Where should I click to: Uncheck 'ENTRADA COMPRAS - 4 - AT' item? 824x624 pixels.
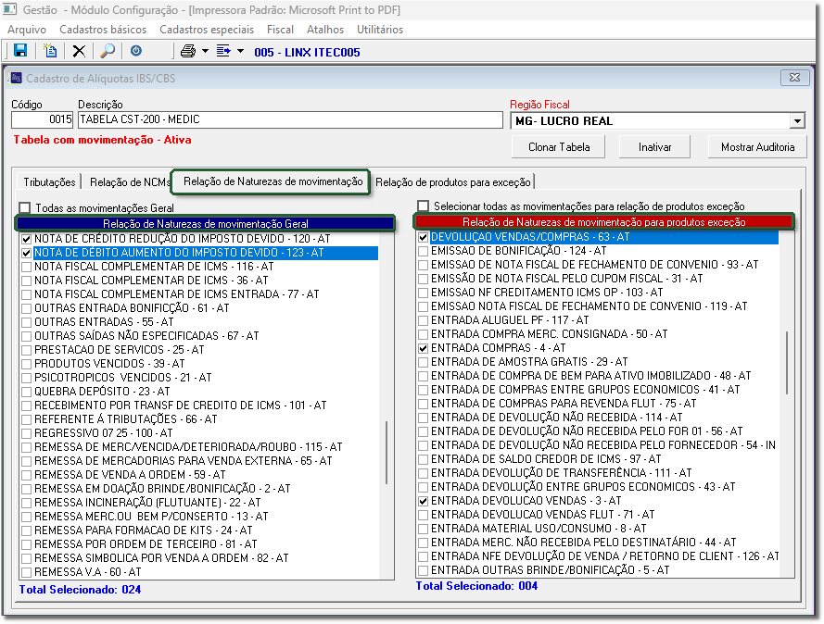(424, 348)
